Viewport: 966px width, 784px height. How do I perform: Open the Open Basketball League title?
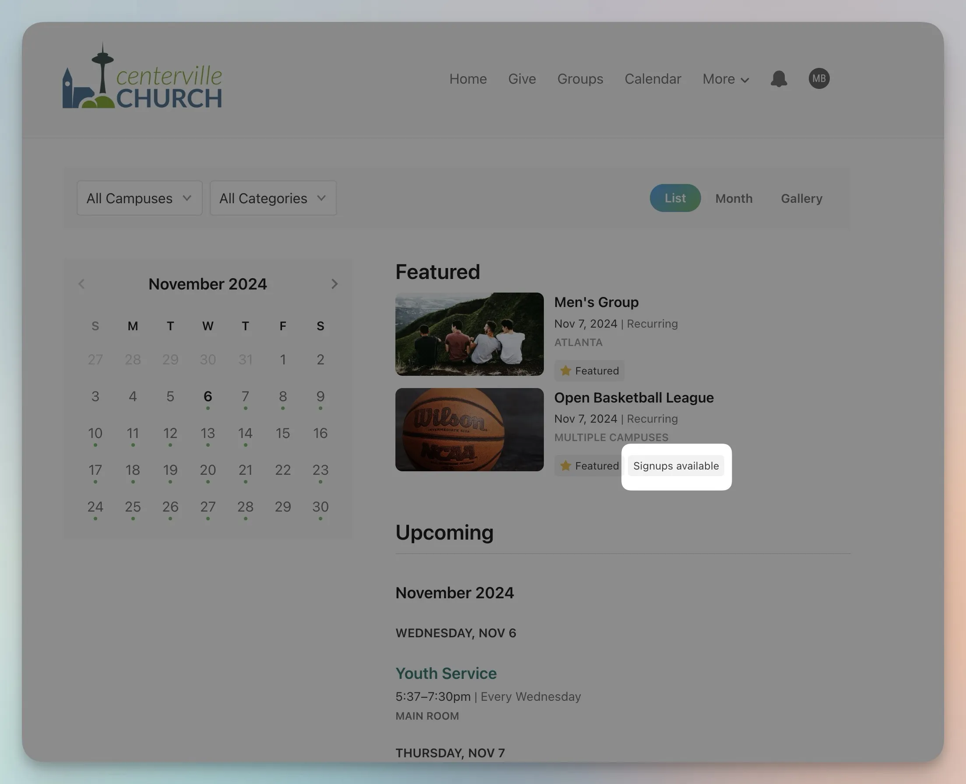coord(633,397)
